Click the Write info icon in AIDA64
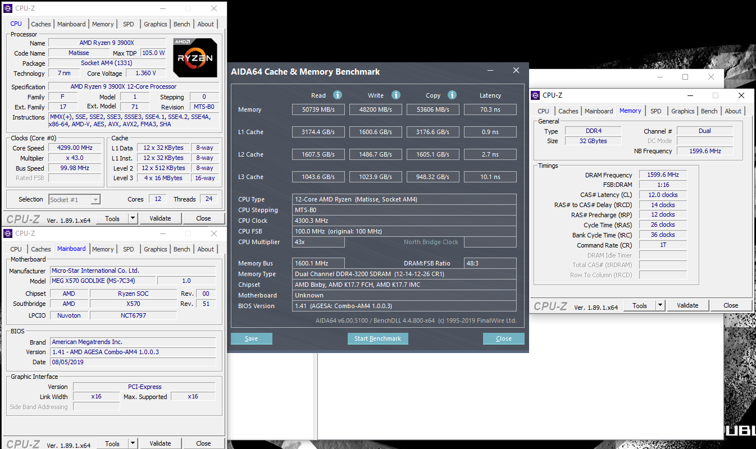The width and height of the screenshot is (756, 449). tap(396, 95)
